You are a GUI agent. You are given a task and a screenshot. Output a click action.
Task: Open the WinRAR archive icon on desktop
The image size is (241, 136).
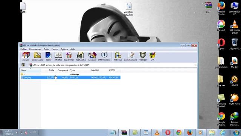208,7
